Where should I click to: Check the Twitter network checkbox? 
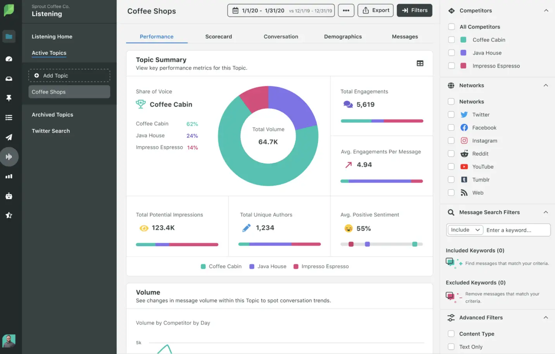(x=451, y=114)
